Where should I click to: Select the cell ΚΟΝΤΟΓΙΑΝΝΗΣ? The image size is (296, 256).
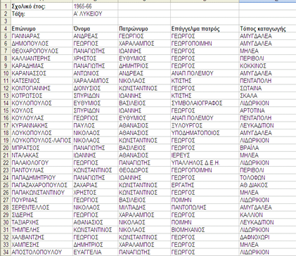[41, 89]
